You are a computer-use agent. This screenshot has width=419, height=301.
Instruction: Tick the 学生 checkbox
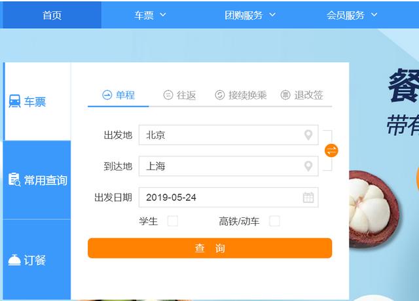pyautogui.click(x=173, y=221)
